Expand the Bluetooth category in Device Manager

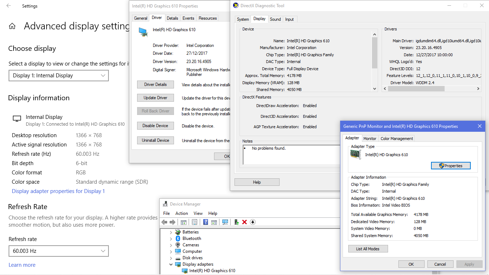point(171,238)
